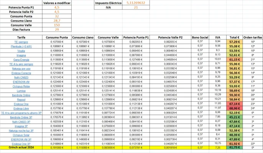Select Imagina 3P Consumo Valle 0,076000 €

(x=108, y=126)
